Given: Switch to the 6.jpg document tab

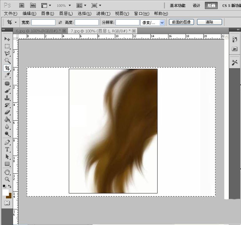Looking at the screenshot, I should [37, 31].
